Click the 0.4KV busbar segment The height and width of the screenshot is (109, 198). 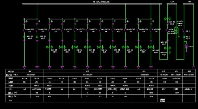172,4
